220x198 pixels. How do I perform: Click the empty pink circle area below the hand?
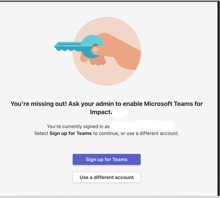(107, 76)
